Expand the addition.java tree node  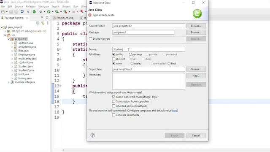[x=12, y=43]
